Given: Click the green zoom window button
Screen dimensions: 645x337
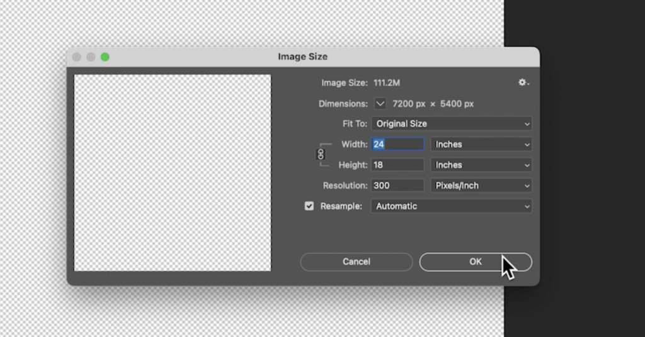Looking at the screenshot, I should (x=105, y=57).
